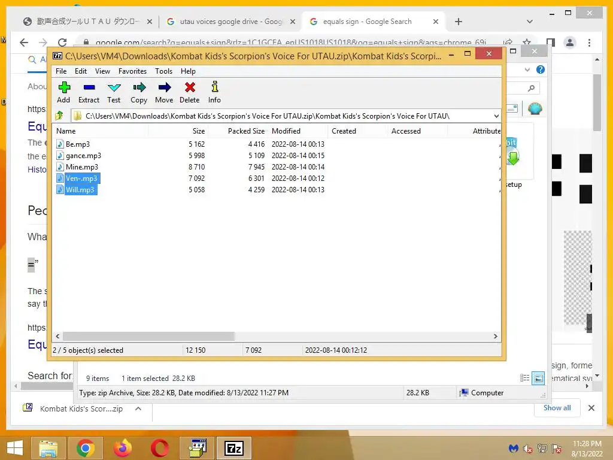613x460 pixels.
Task: Select the Mine.mp3 file icon
Action: [60, 167]
